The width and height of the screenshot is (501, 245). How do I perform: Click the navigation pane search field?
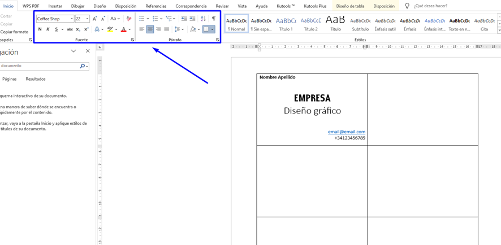point(38,66)
